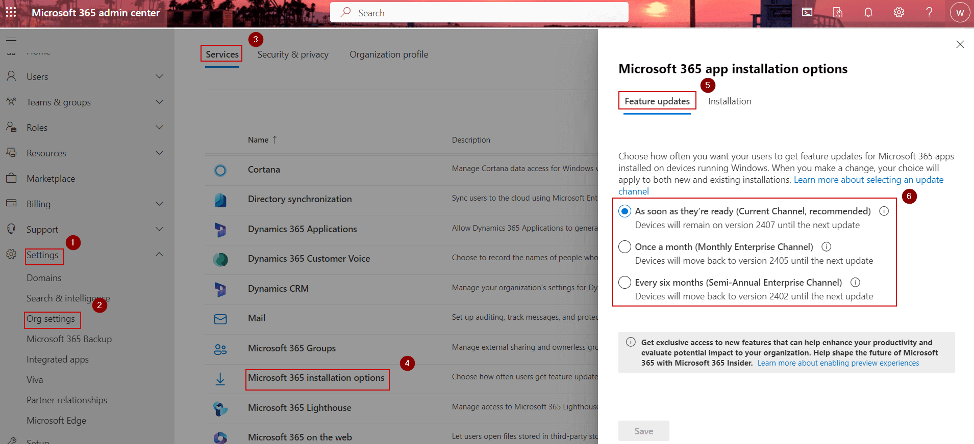
Task: Click the Resources icon in sidebar
Action: (11, 153)
